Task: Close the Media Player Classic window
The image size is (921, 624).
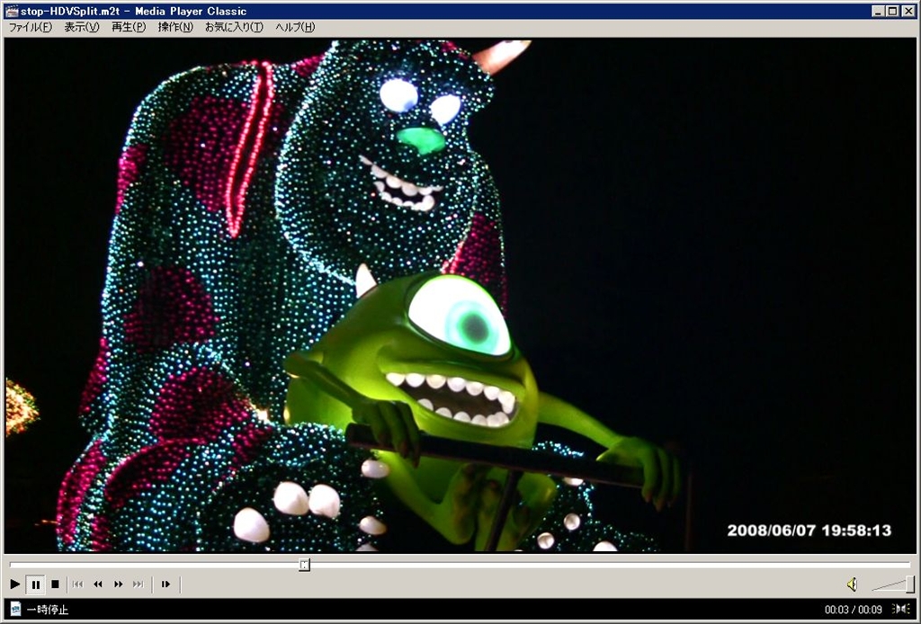Action: click(x=908, y=11)
